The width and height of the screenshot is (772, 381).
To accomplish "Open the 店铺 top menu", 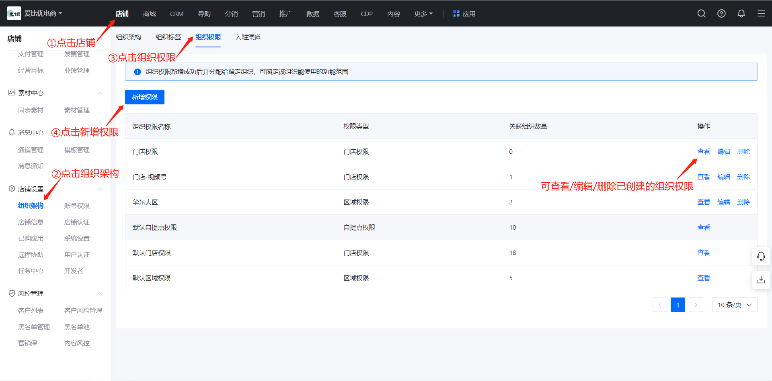I will pos(122,14).
